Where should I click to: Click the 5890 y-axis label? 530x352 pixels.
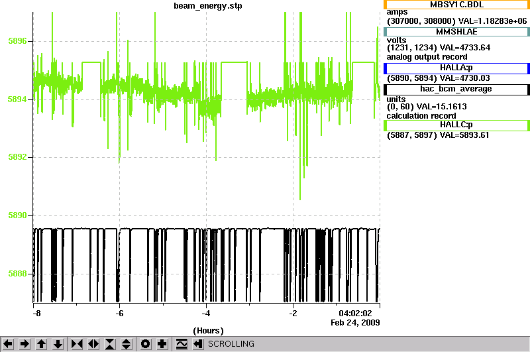17,215
